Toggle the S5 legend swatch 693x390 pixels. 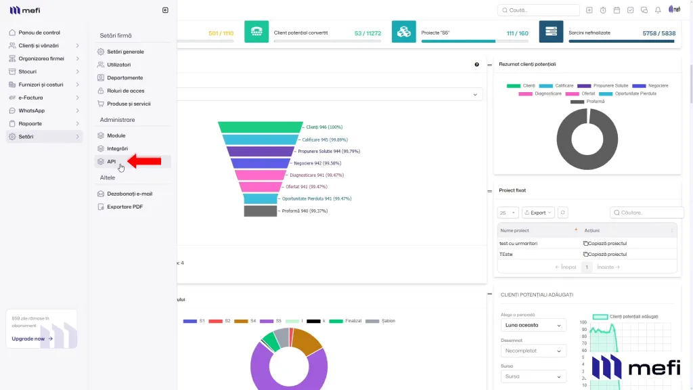[x=267, y=321]
